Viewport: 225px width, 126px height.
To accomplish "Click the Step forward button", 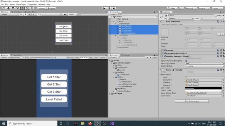I will click(x=114, y=8).
